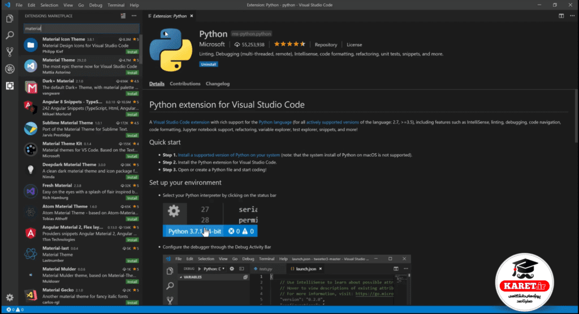Click the 55,253,938 install count

pyautogui.click(x=249, y=45)
